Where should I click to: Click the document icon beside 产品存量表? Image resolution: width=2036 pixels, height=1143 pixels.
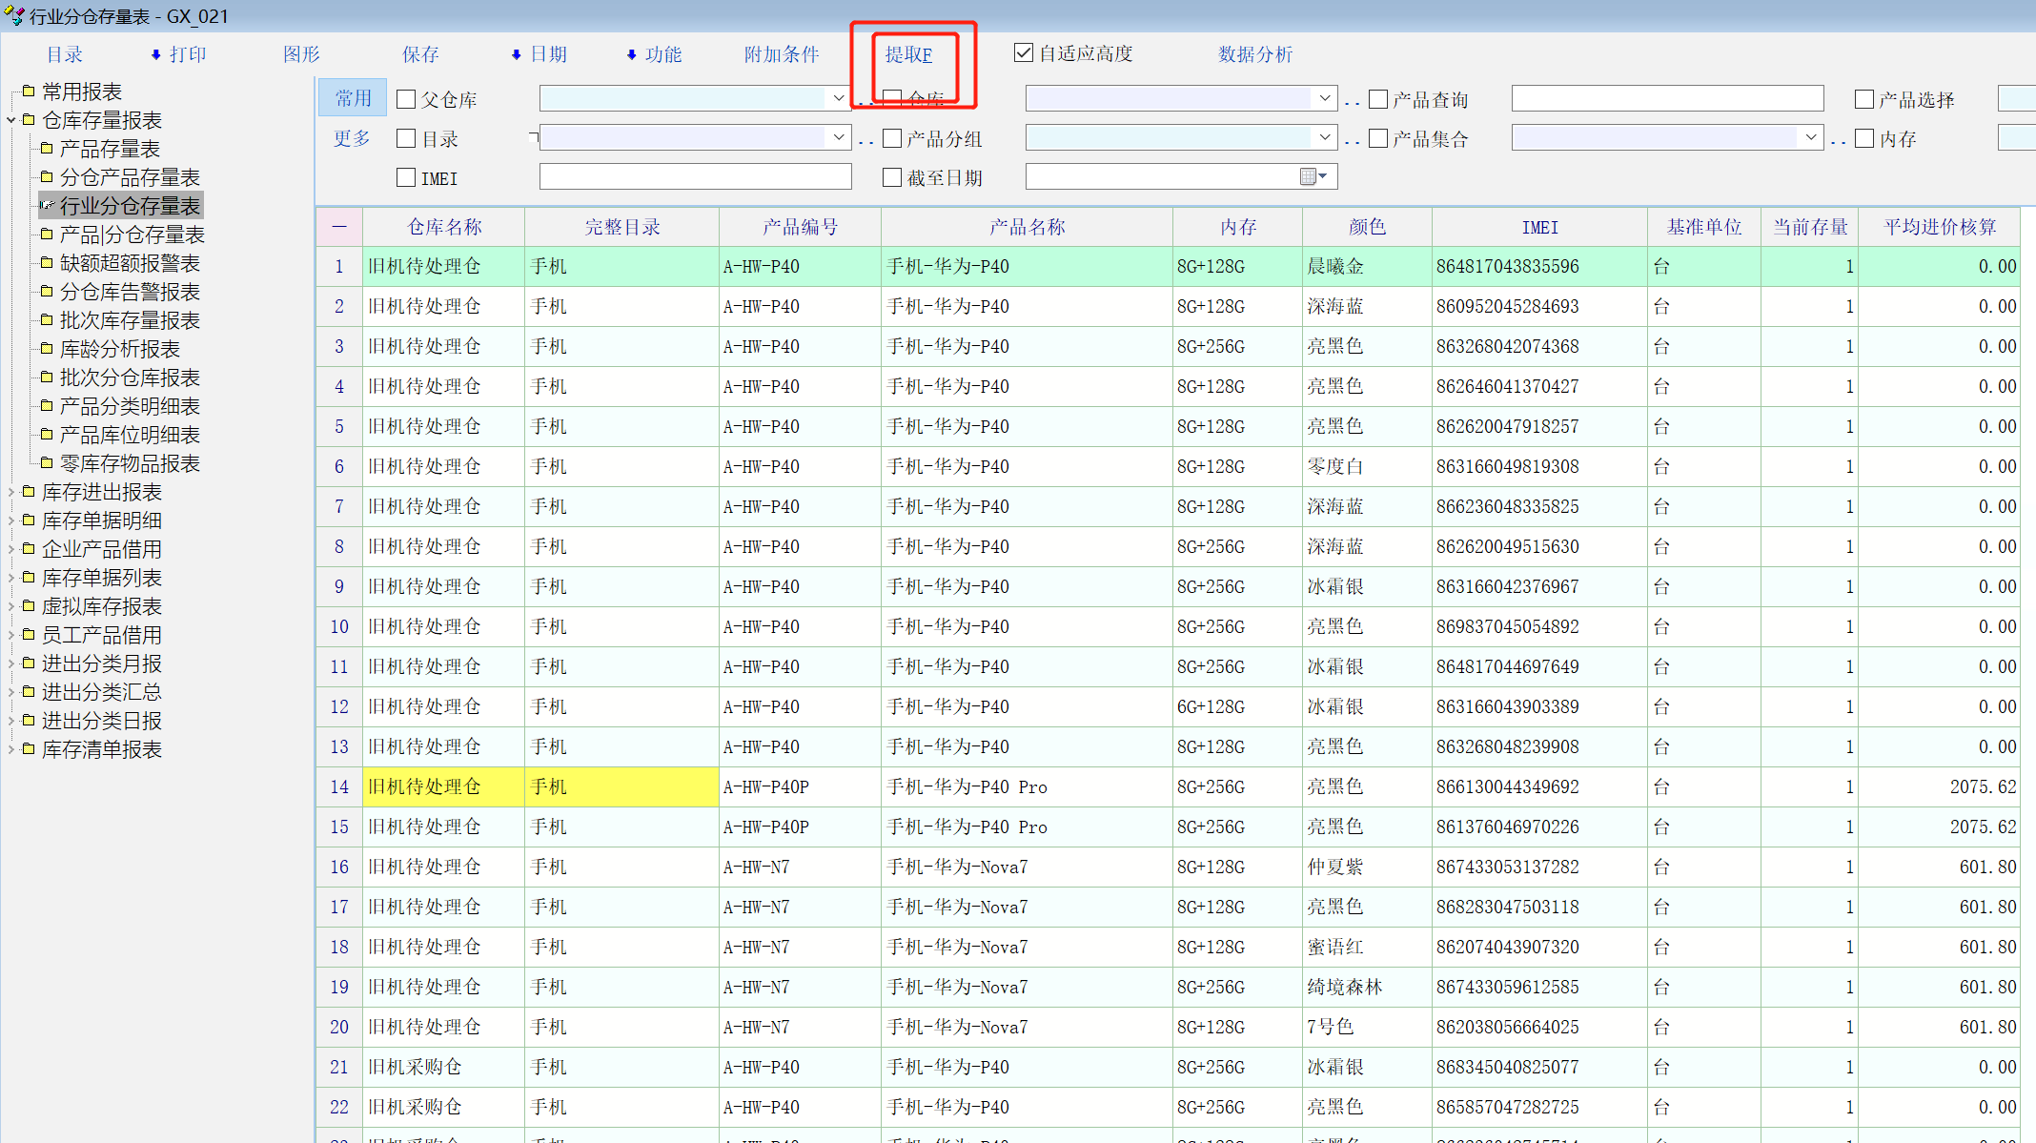point(46,149)
